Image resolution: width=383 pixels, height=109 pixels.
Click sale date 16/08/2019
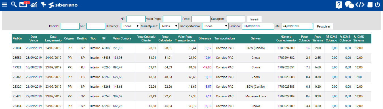click(x=34, y=67)
